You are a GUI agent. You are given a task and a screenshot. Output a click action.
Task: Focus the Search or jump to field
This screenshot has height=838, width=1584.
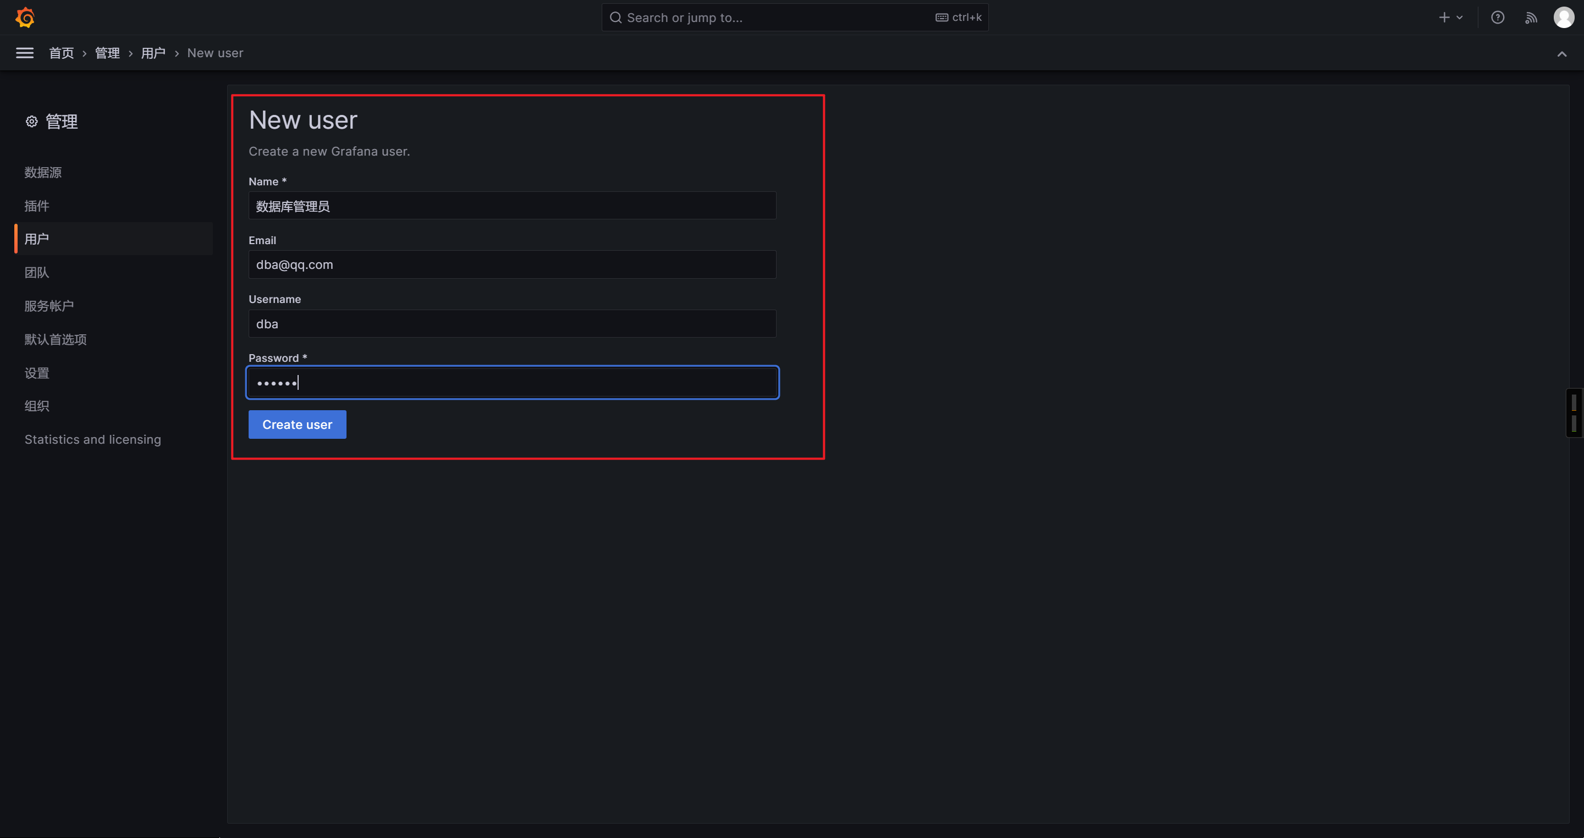(x=794, y=17)
